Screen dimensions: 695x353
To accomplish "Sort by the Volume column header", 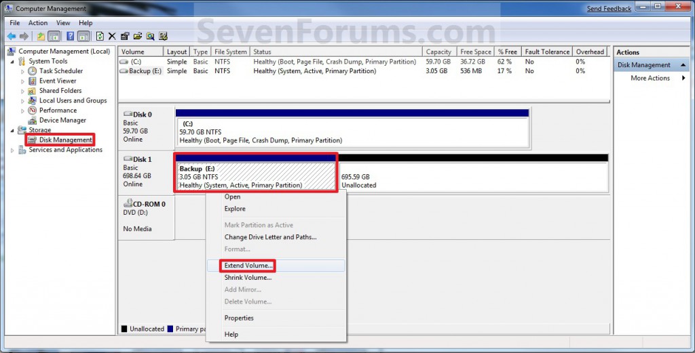I will pos(140,51).
